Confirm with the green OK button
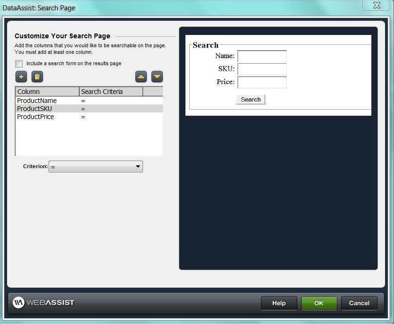 [319, 303]
